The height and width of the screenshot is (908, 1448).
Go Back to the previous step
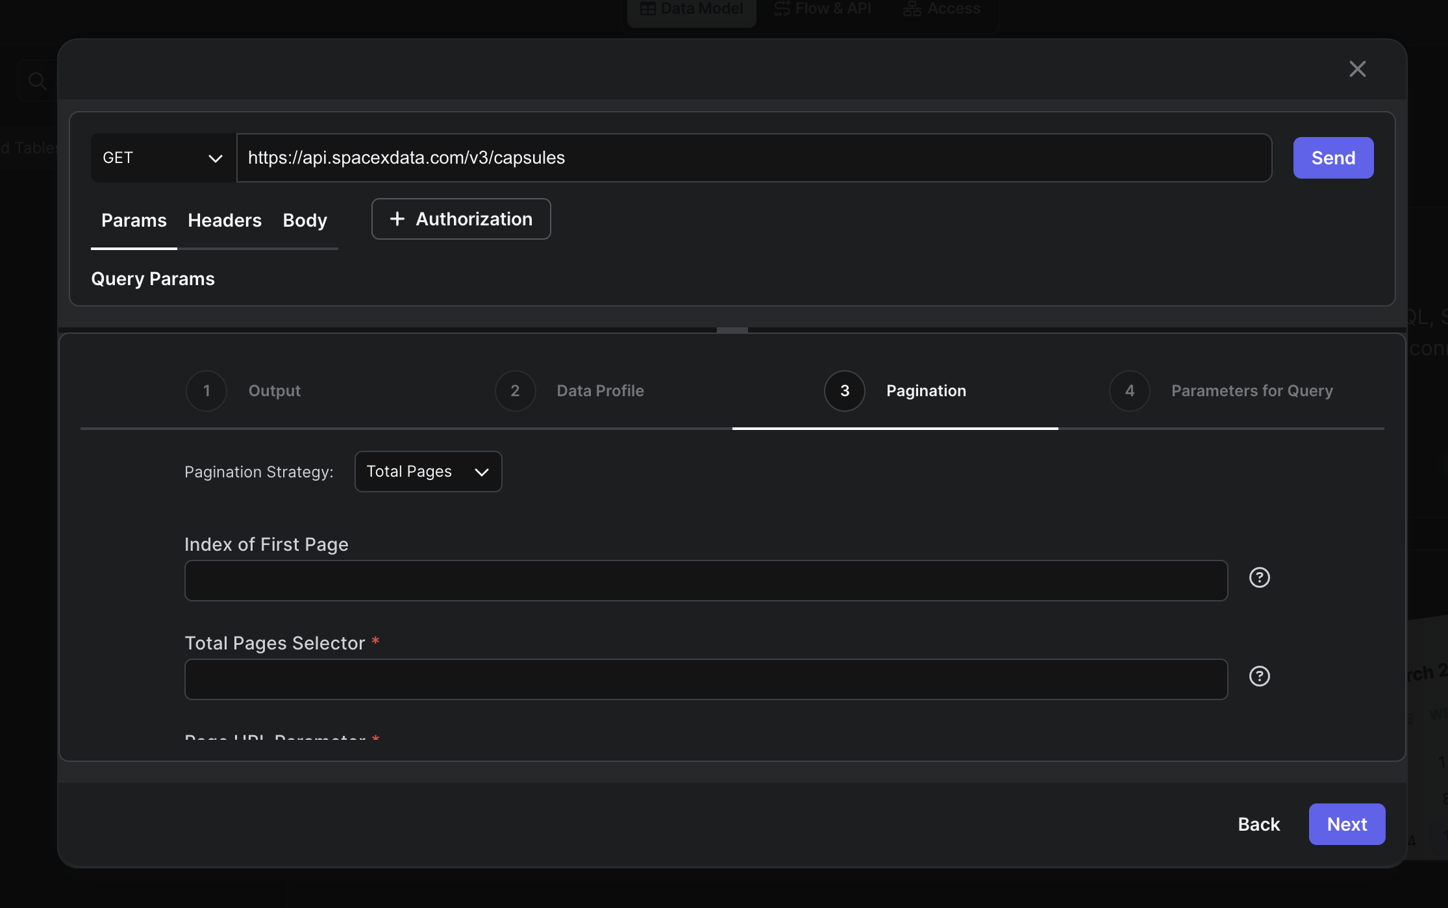click(x=1258, y=824)
